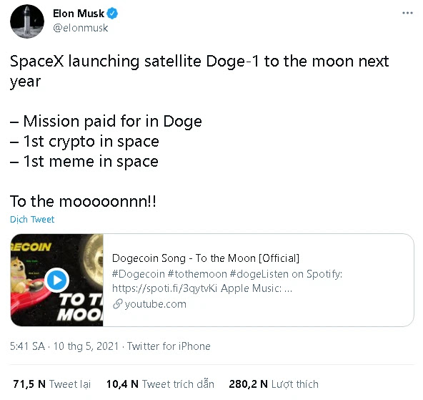Play the Dogecoin Song video
This screenshot has height=400, width=423.
56,280
